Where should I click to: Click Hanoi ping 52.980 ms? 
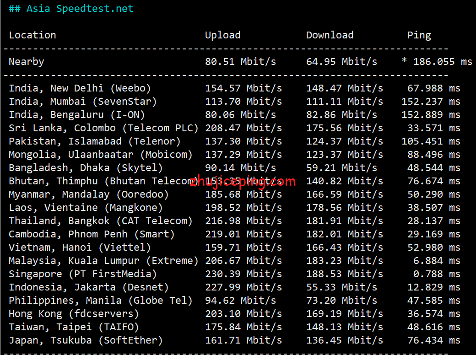click(434, 247)
